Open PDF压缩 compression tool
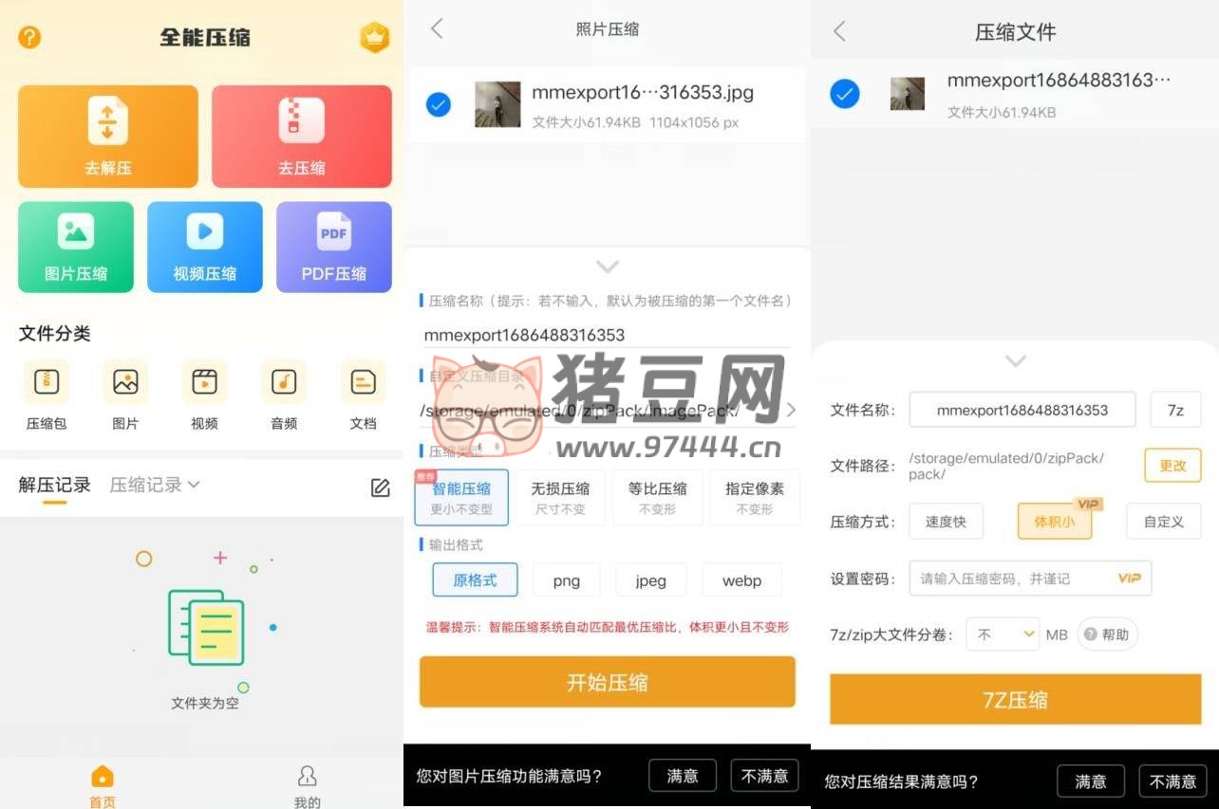1219x809 pixels. tap(333, 247)
